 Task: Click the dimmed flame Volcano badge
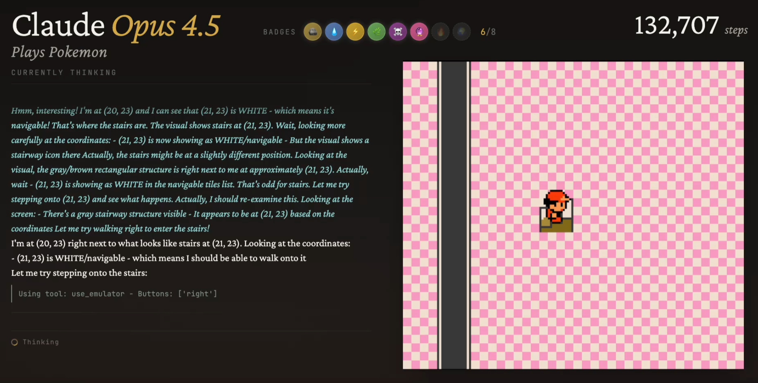click(441, 32)
